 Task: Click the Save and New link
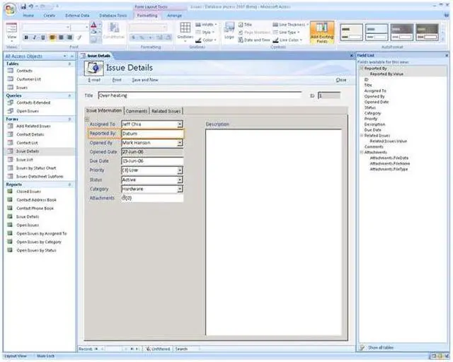[x=144, y=80]
